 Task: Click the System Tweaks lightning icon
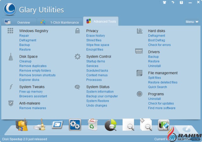[11, 87]
